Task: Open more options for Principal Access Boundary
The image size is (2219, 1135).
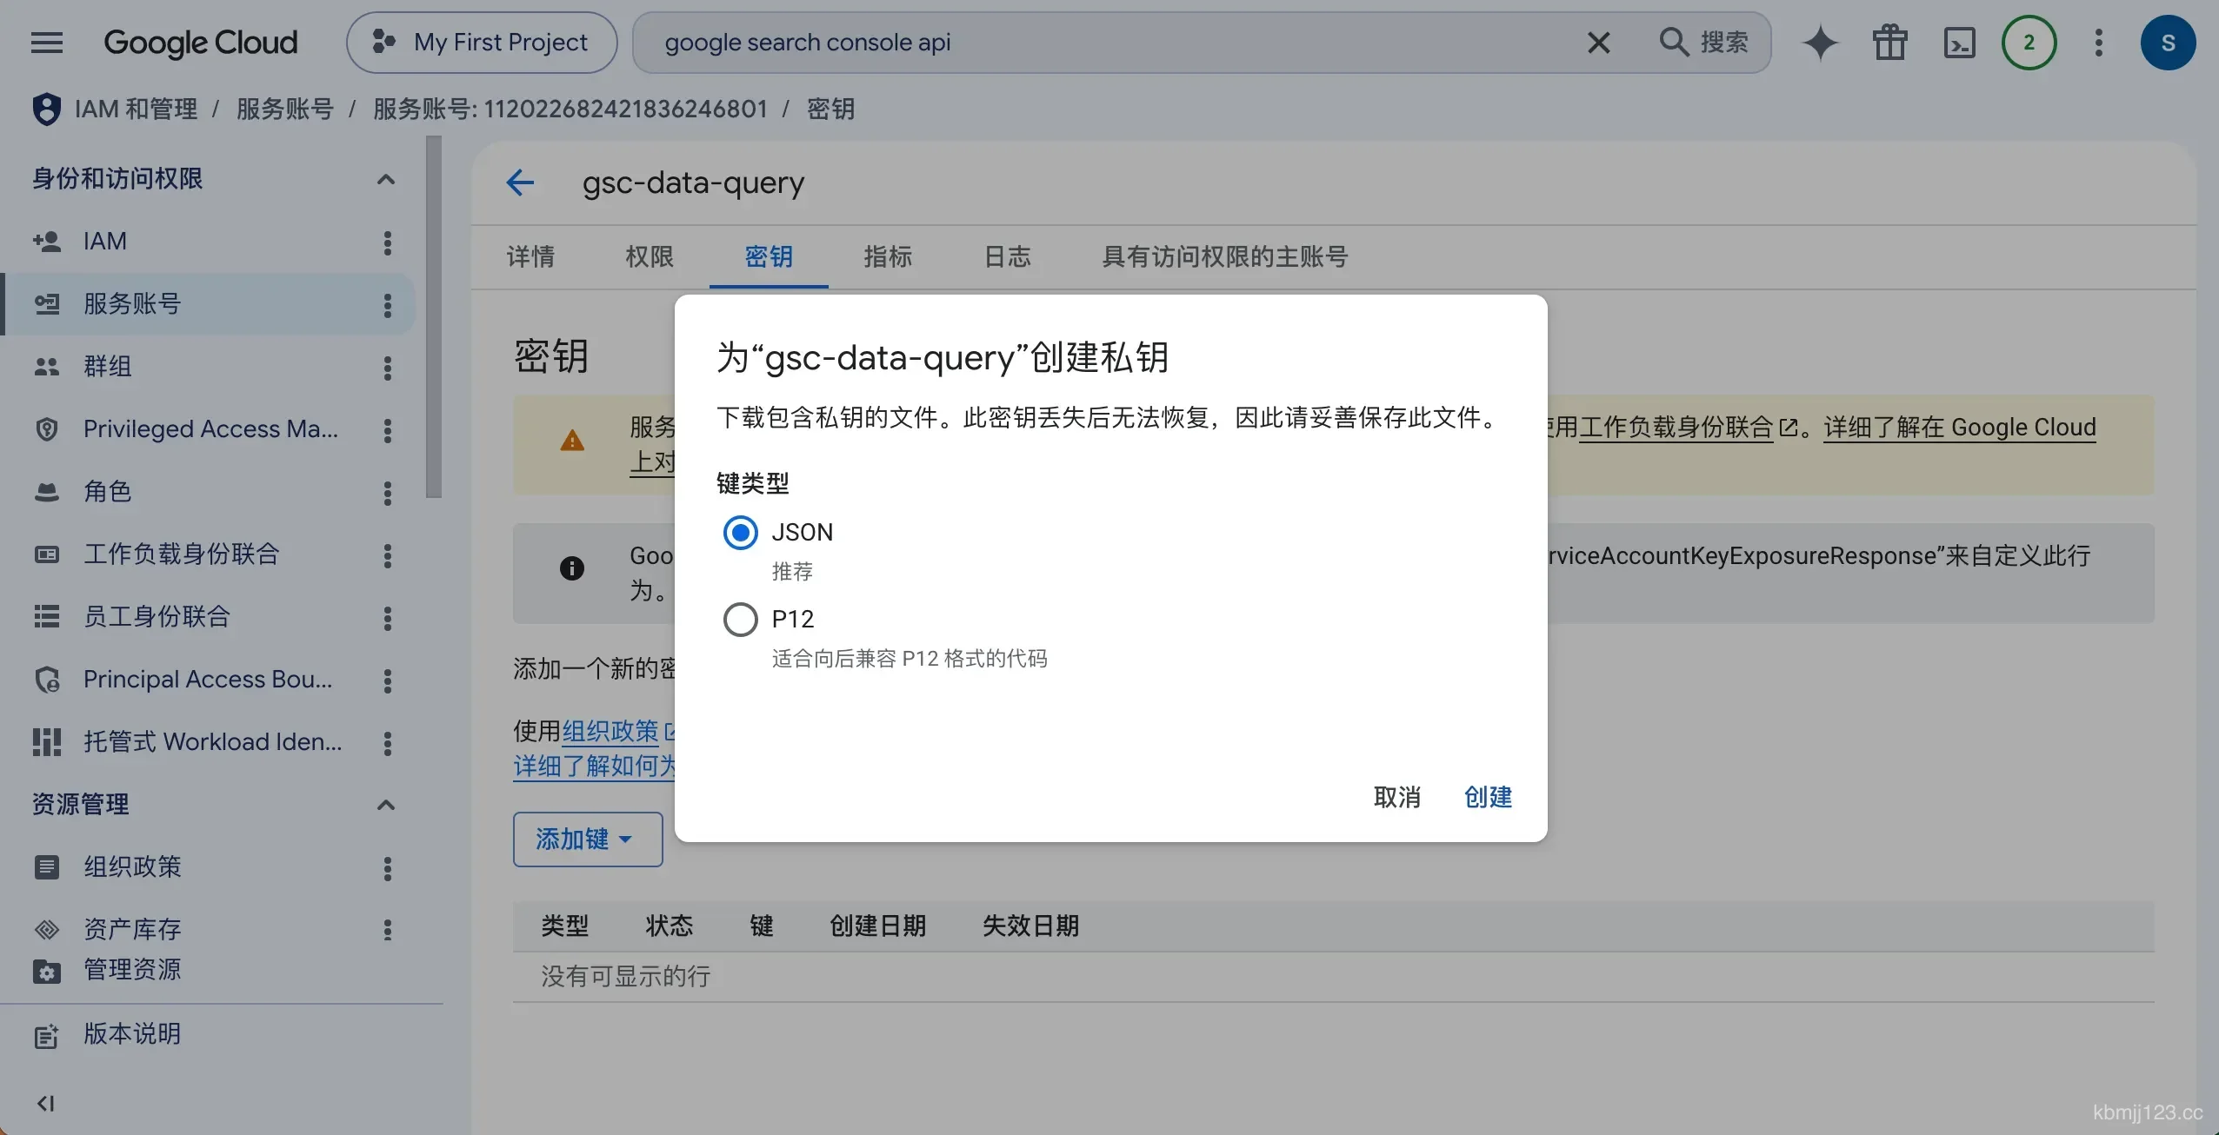Action: pos(388,680)
